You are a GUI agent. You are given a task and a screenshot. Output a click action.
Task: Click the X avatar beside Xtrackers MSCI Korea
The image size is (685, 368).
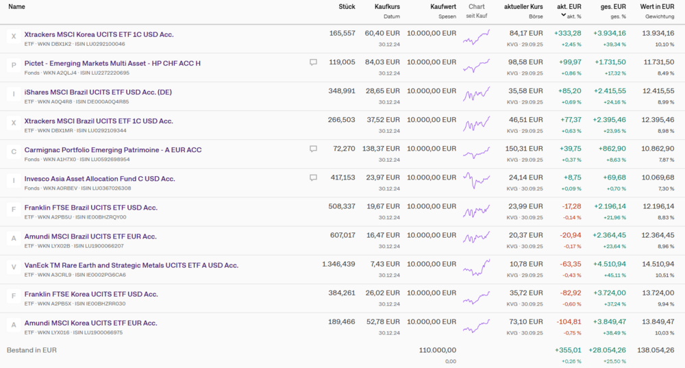14,37
